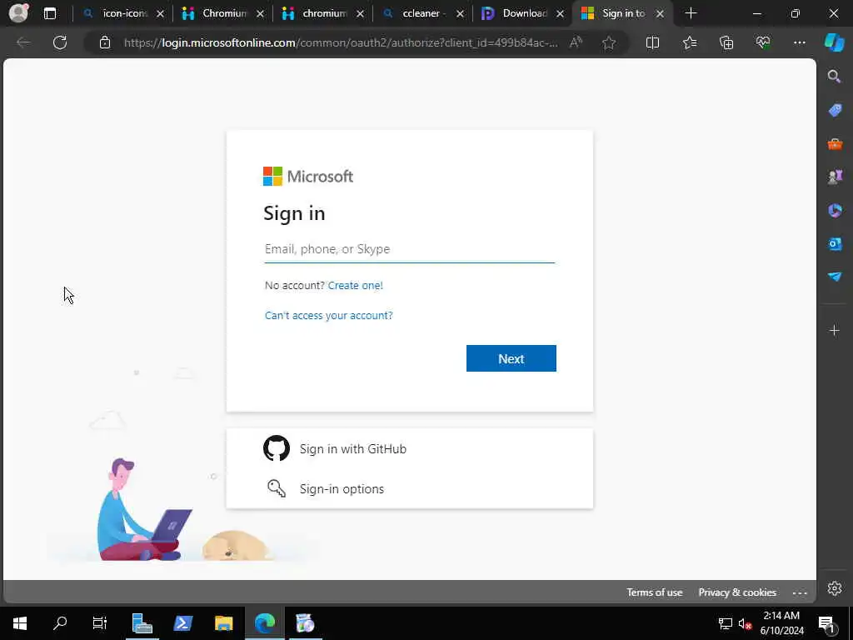Close the Download tab
Image resolution: width=853 pixels, height=640 pixels.
(561, 14)
